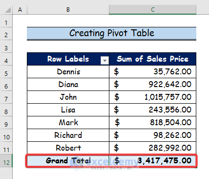The width and height of the screenshot is (209, 179).
Task: Click the 243,556.00 value cell
Action: pos(153,110)
